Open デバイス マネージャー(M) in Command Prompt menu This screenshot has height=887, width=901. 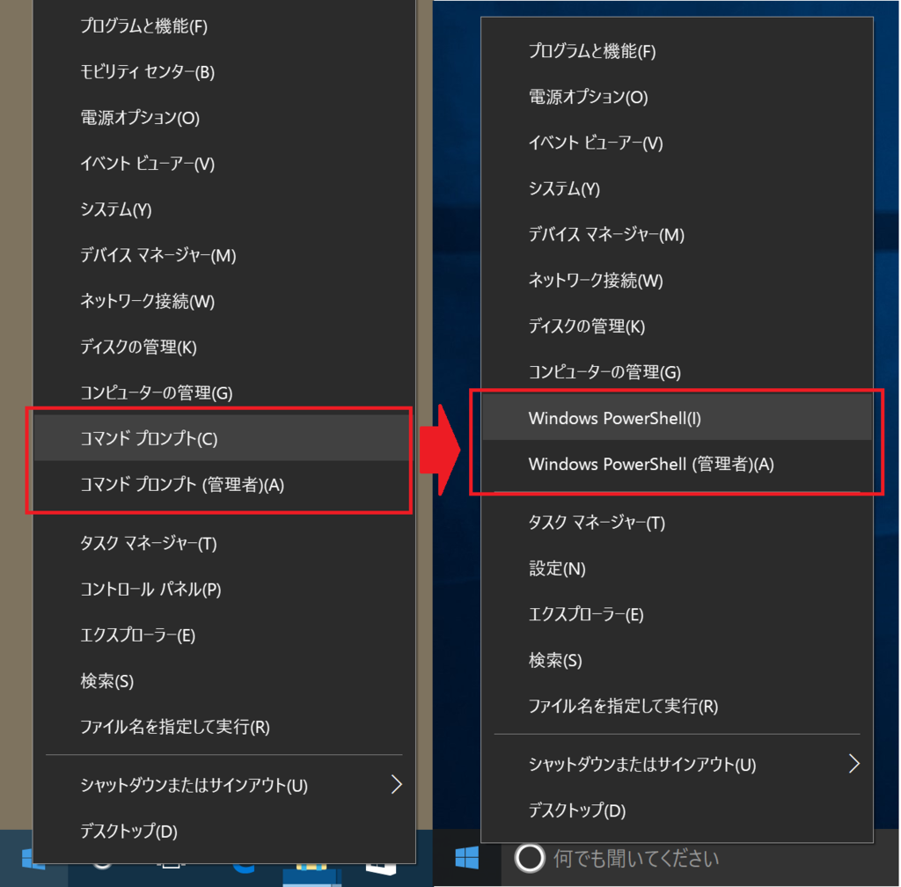click(x=224, y=255)
